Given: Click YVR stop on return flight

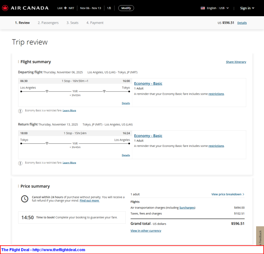Looking at the screenshot, I should coord(75,143).
